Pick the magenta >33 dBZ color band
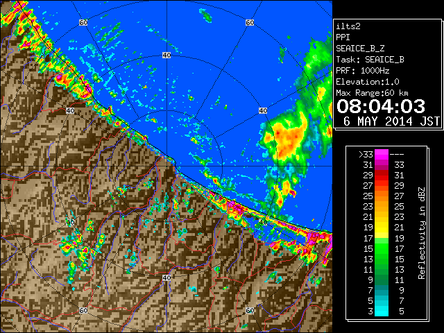The height and width of the screenshot is (333, 444). tap(382, 155)
